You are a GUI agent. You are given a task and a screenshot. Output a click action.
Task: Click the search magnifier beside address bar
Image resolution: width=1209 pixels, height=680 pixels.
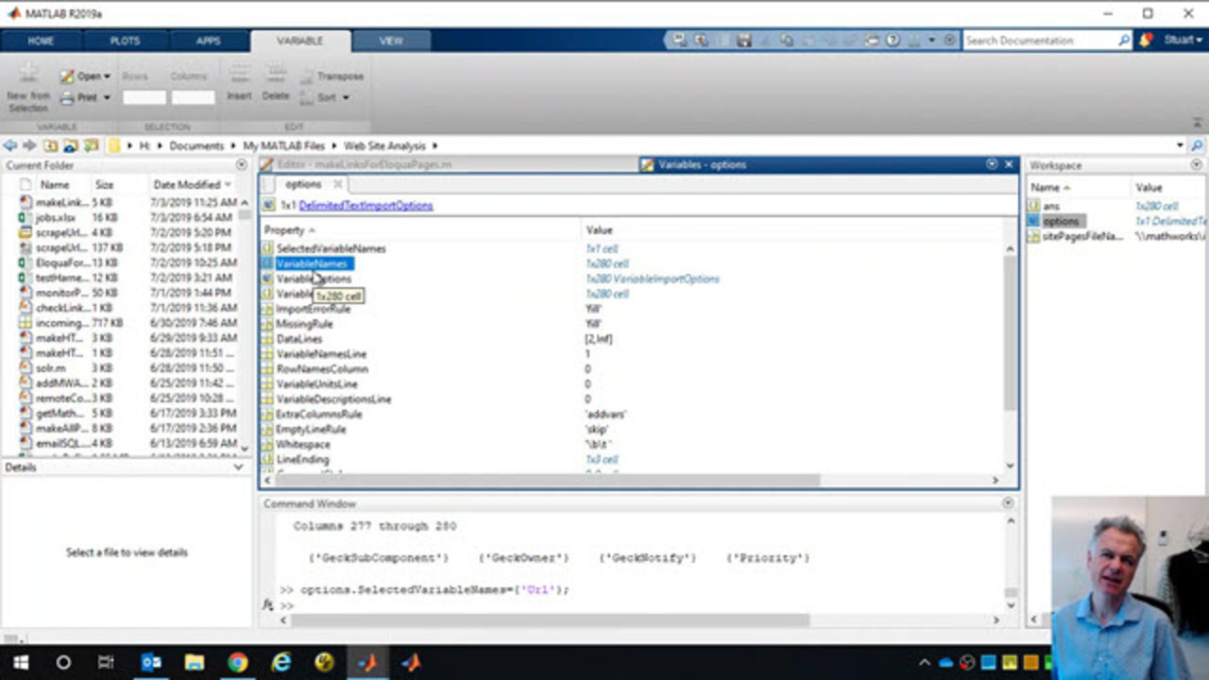(1196, 145)
